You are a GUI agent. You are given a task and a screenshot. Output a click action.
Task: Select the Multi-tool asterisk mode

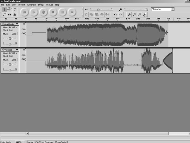point(15,15)
